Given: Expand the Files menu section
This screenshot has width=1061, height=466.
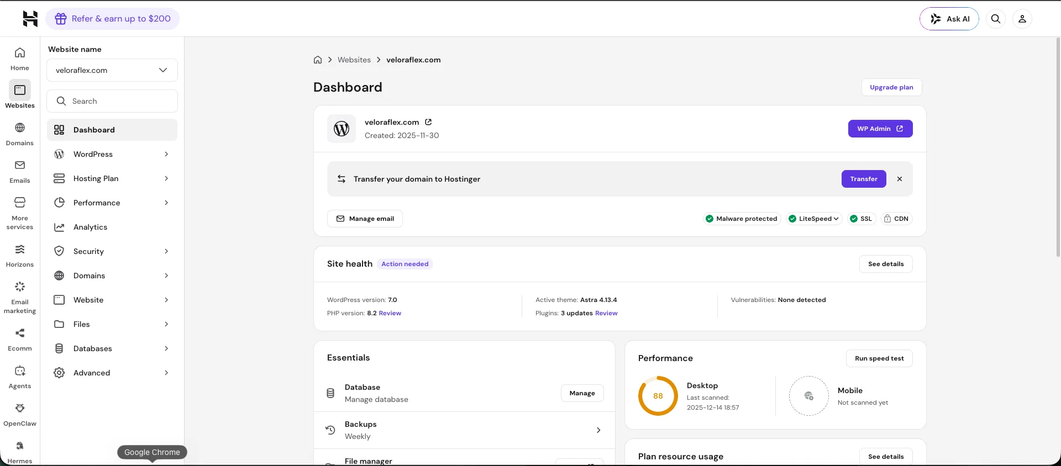Looking at the screenshot, I should click(112, 324).
